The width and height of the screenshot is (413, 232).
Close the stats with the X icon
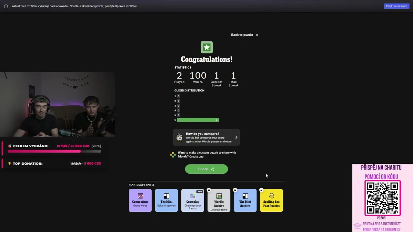pyautogui.click(x=257, y=35)
